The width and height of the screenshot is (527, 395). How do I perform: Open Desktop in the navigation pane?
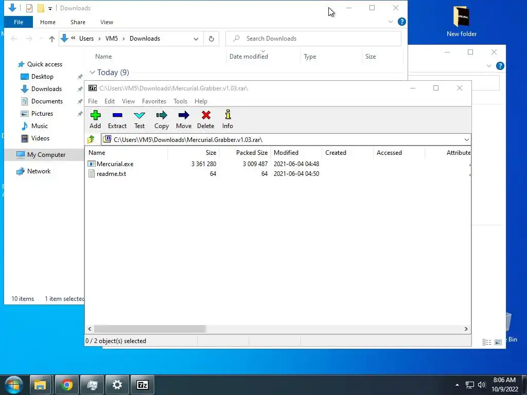pyautogui.click(x=42, y=77)
